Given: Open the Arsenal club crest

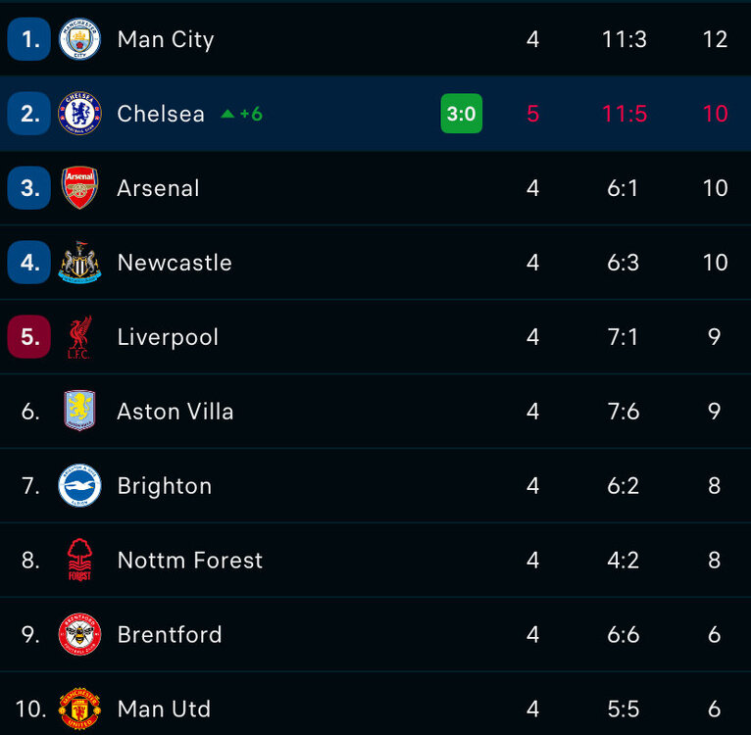Looking at the screenshot, I should 79,188.
